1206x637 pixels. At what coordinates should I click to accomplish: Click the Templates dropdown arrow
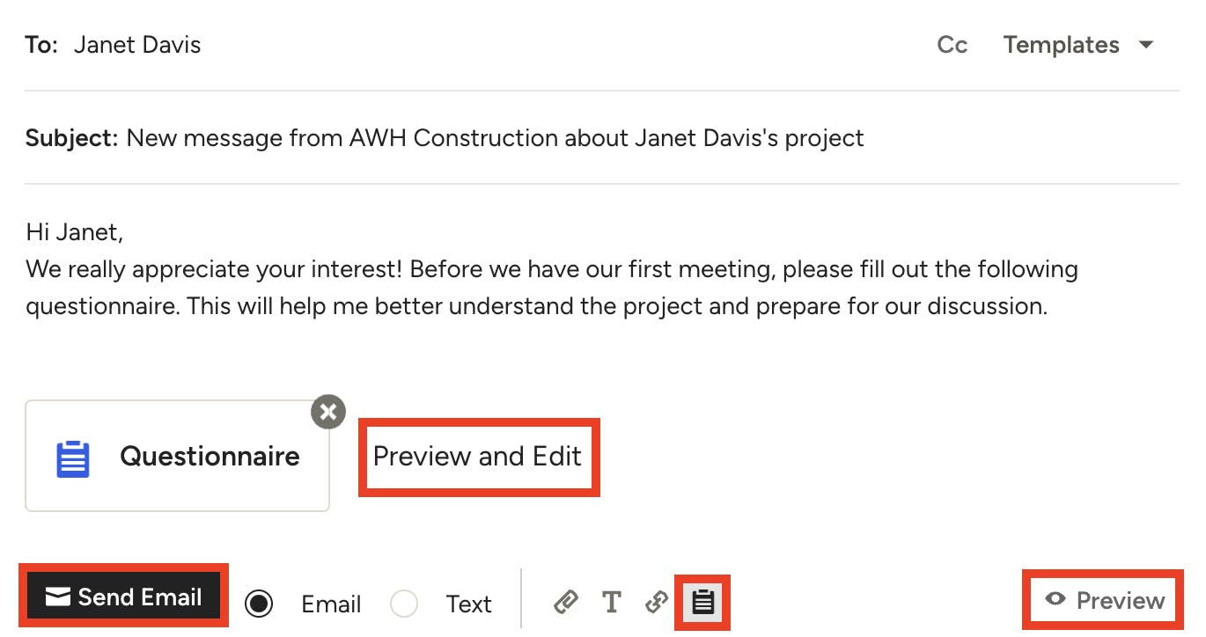click(x=1146, y=45)
